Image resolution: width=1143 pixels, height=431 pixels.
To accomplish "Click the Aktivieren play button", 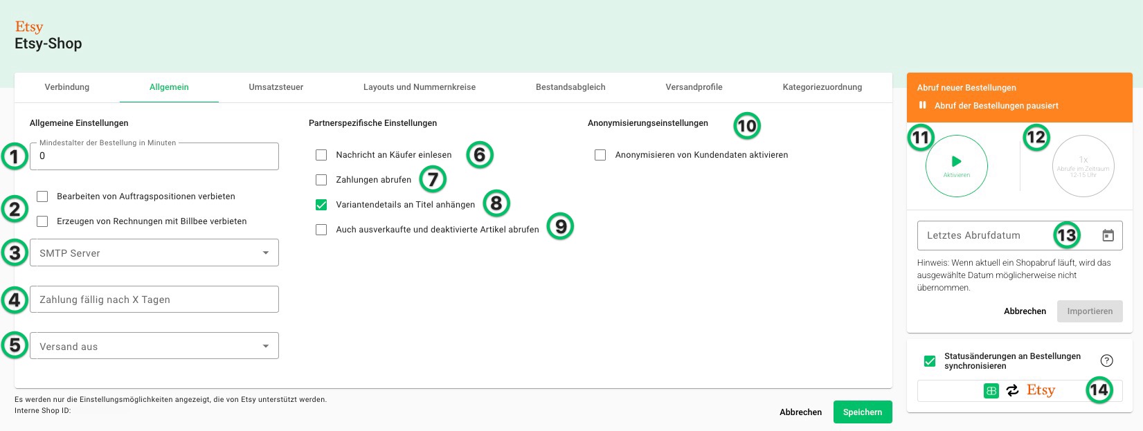I will pyautogui.click(x=956, y=166).
